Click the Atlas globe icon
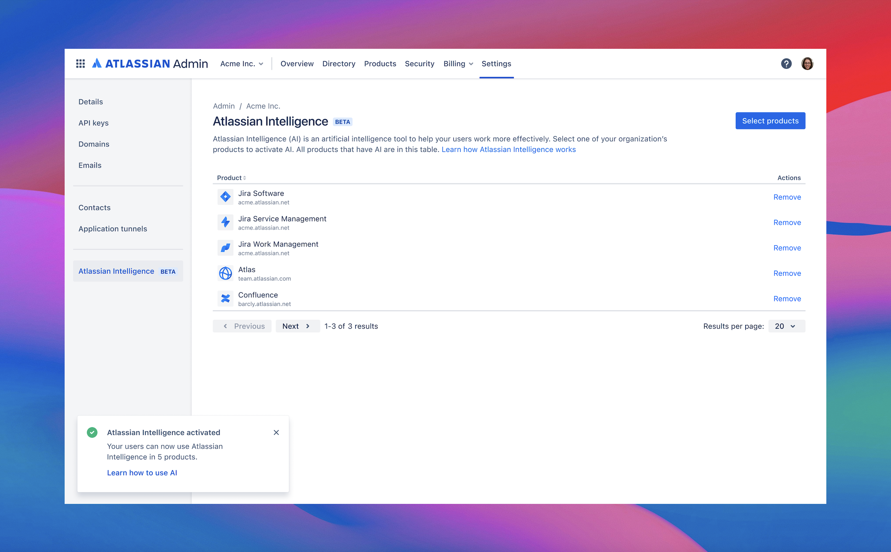 click(225, 273)
